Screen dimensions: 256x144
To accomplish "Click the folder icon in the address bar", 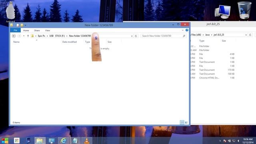I will [32, 36].
